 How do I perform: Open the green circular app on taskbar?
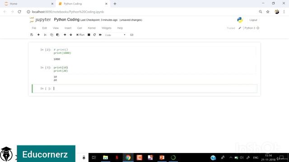coord(173,157)
